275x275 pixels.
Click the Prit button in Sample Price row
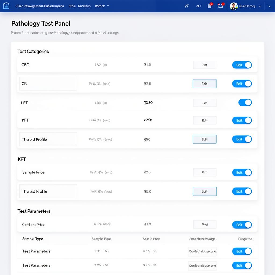[205, 172]
